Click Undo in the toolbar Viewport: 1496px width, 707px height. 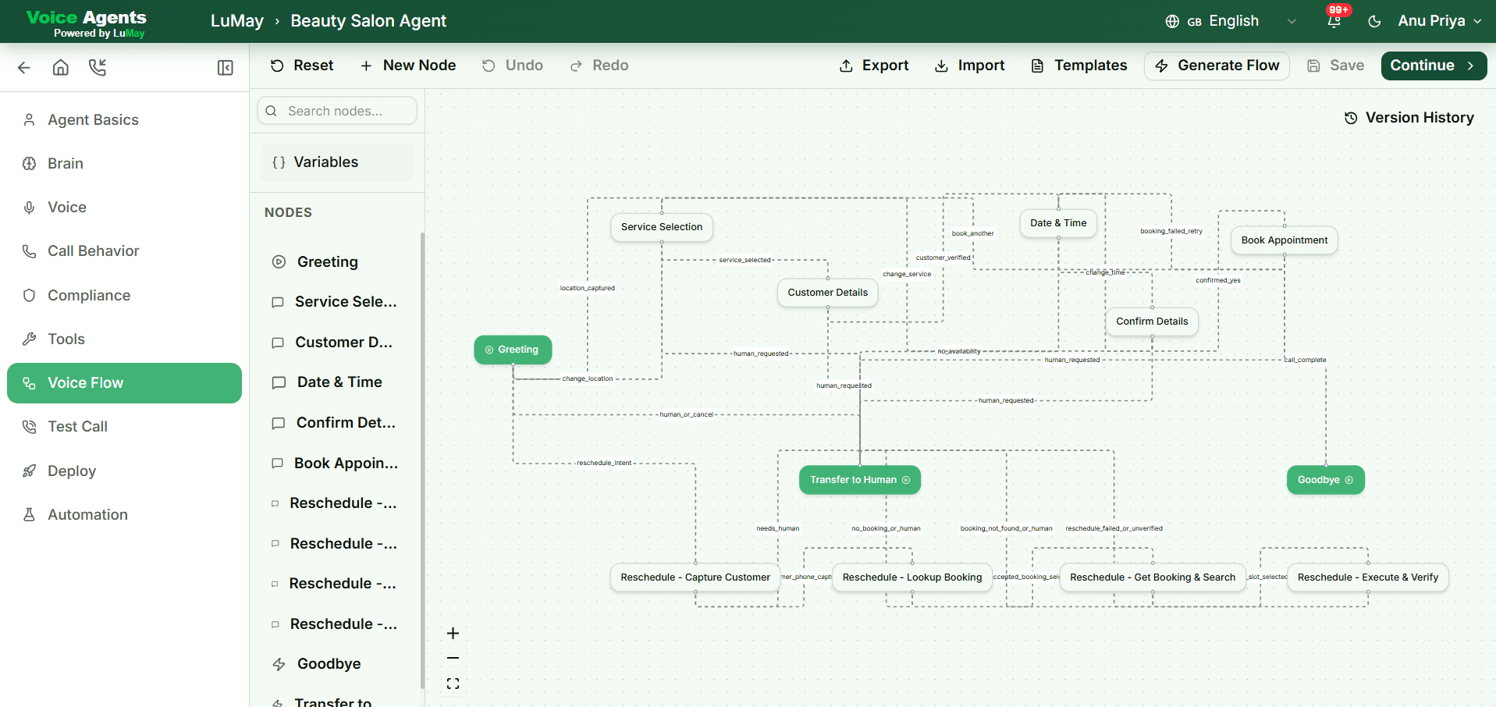tap(513, 66)
